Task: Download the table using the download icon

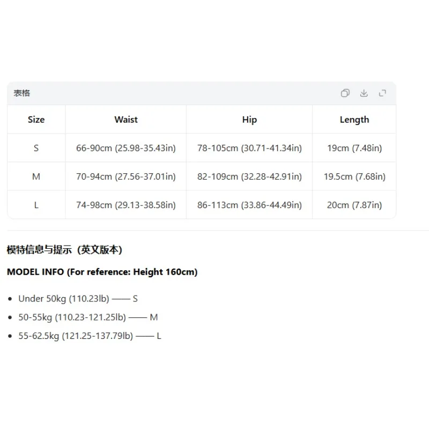Action: [364, 93]
